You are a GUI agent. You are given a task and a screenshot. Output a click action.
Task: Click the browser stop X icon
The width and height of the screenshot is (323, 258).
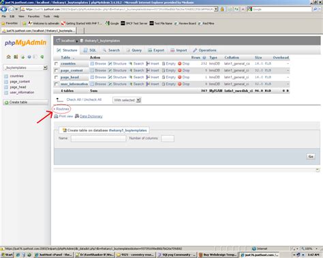click(x=243, y=10)
